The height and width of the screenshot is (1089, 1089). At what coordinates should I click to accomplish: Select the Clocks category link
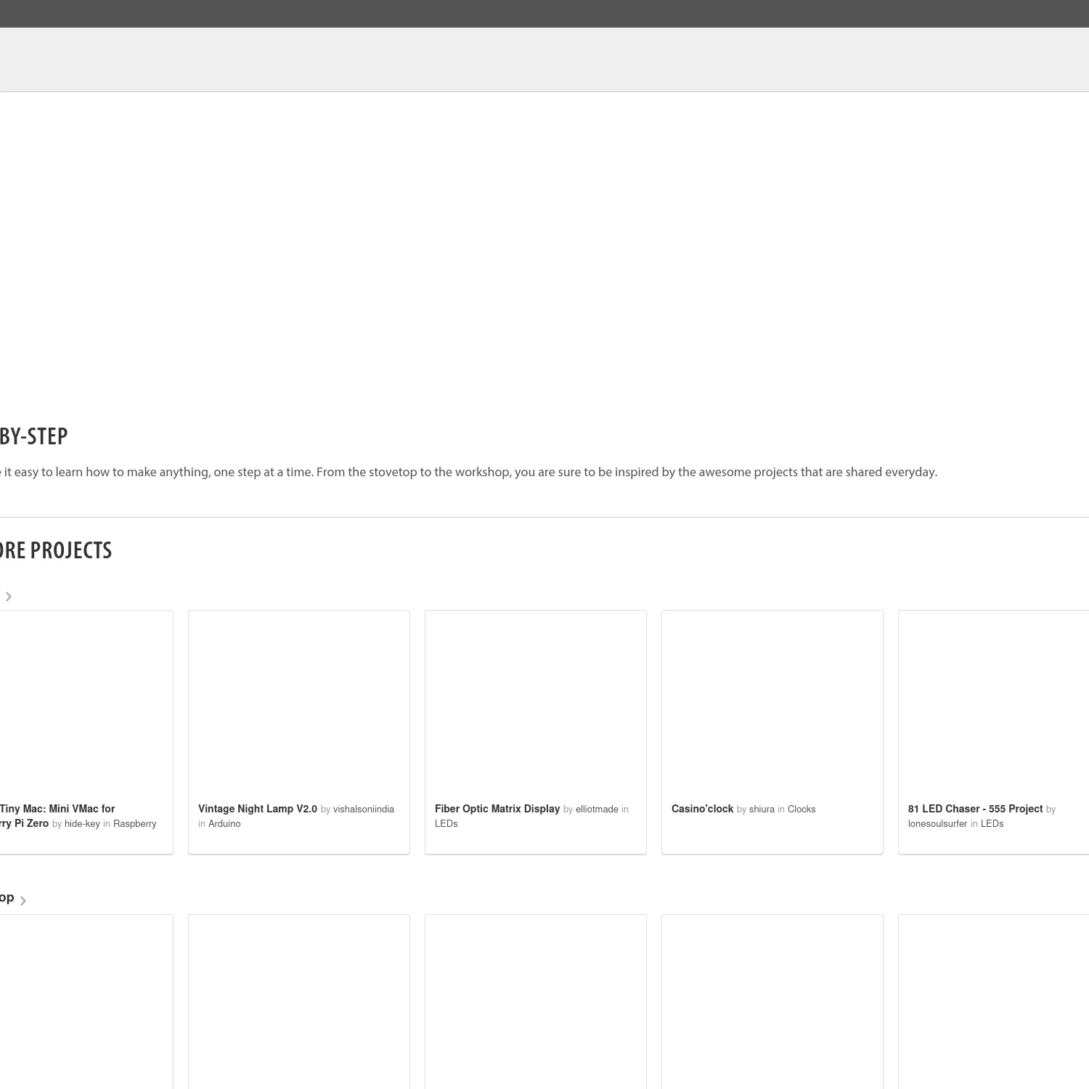(x=802, y=809)
